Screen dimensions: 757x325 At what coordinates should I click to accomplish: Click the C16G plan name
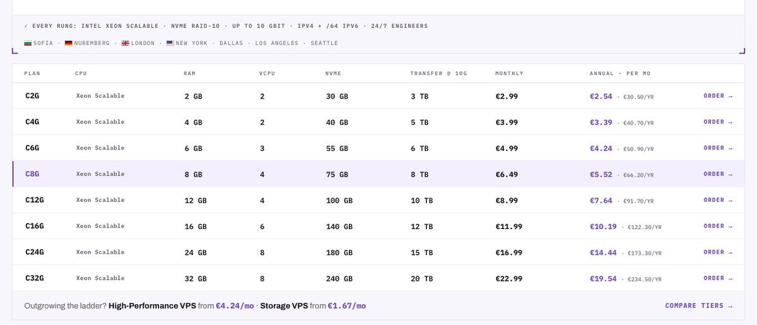click(35, 226)
